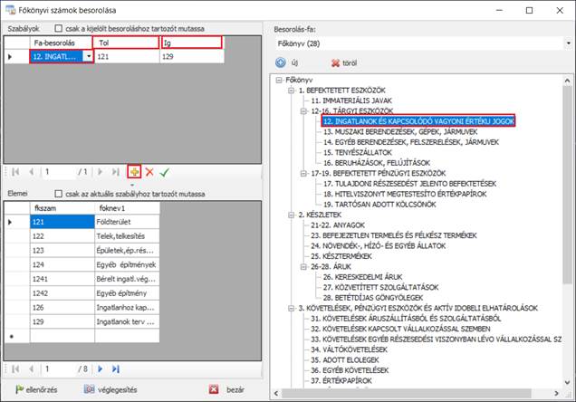Click the ellenőrzés flag button

click(x=36, y=389)
